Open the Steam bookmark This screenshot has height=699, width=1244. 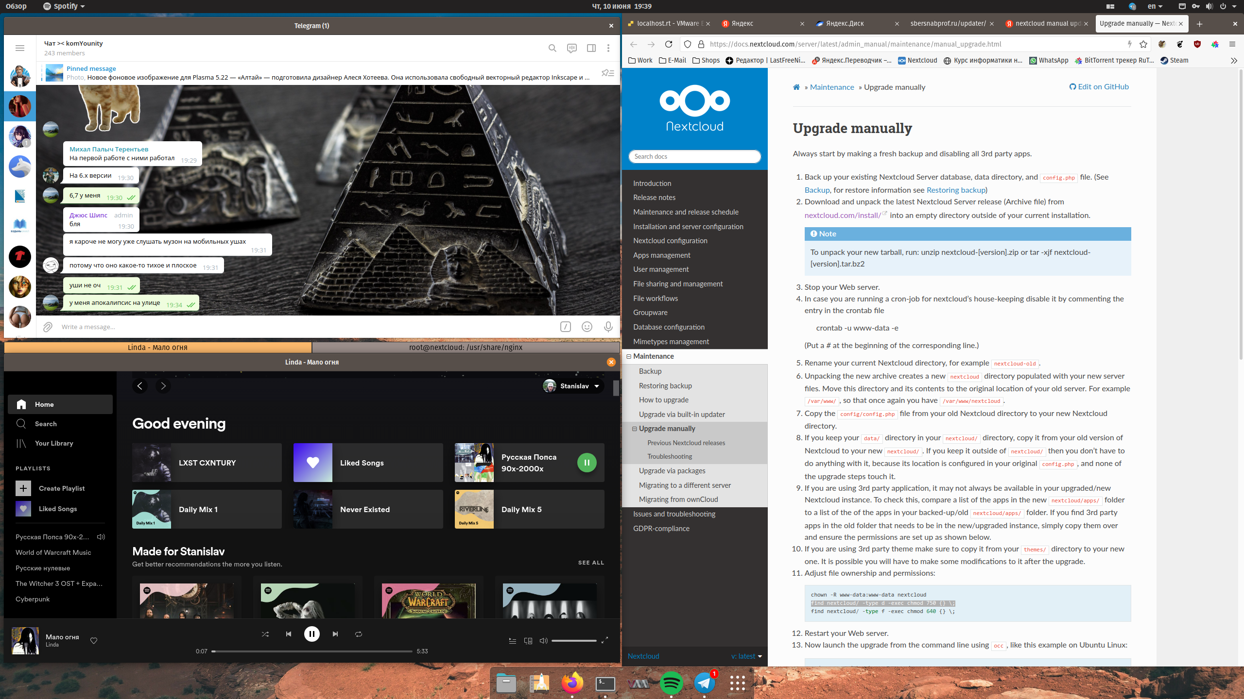pyautogui.click(x=1175, y=61)
